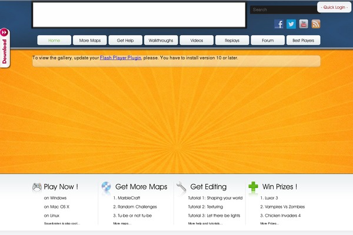This screenshot has width=353, height=235.
Task: Go to the Home tab
Action: tap(54, 41)
